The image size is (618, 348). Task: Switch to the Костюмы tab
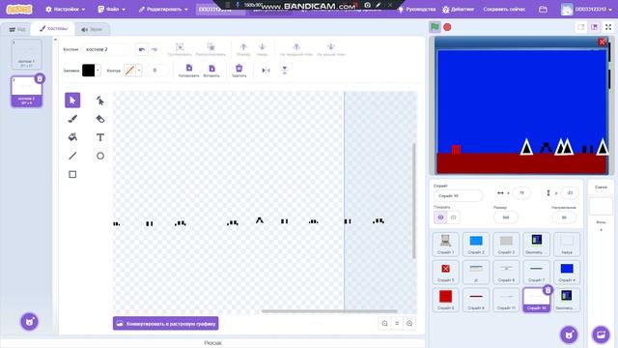coord(53,29)
